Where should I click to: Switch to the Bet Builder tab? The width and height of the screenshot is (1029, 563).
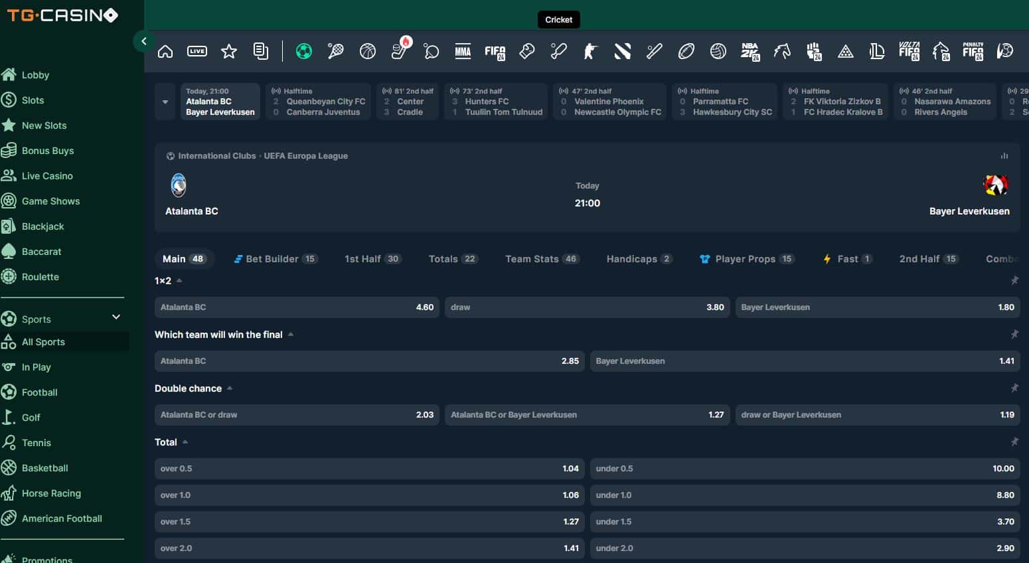(276, 259)
